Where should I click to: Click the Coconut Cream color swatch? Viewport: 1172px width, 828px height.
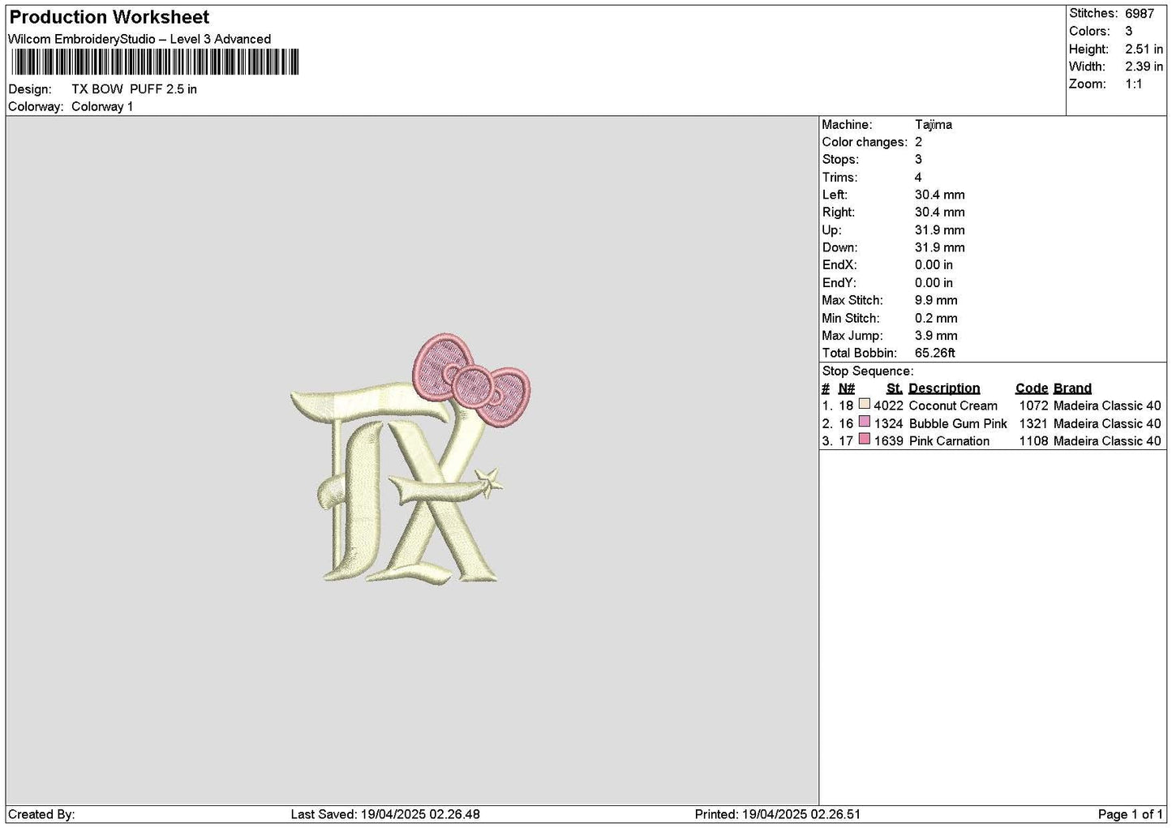(865, 404)
